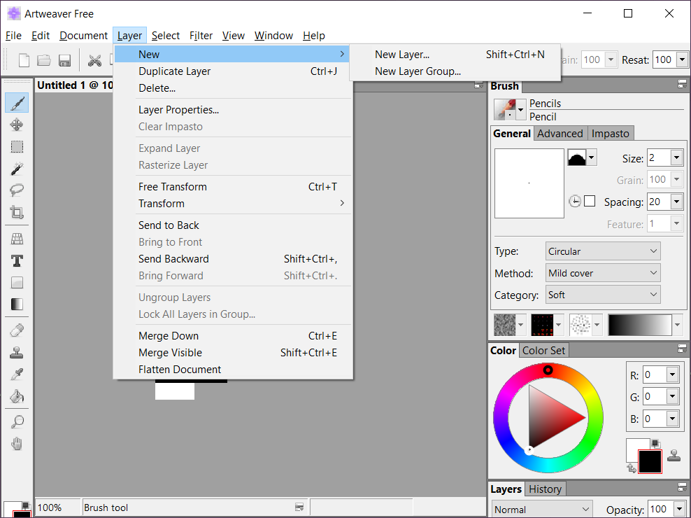Click the spacing clock icon
691x518 pixels.
coord(575,202)
